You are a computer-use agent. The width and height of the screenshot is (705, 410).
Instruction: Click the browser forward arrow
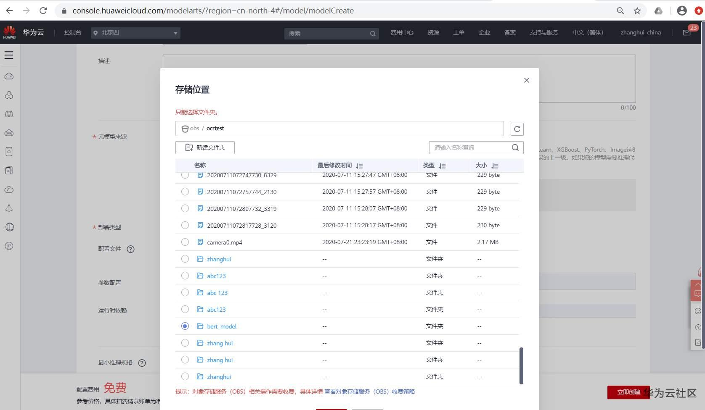click(26, 11)
